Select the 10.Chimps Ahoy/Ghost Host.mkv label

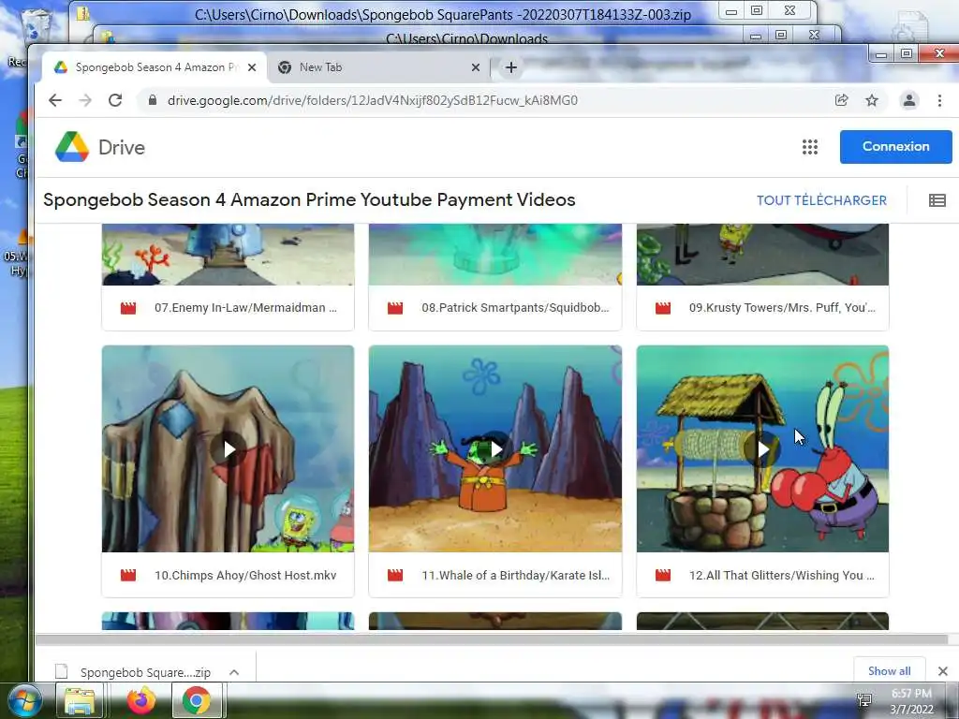(245, 576)
